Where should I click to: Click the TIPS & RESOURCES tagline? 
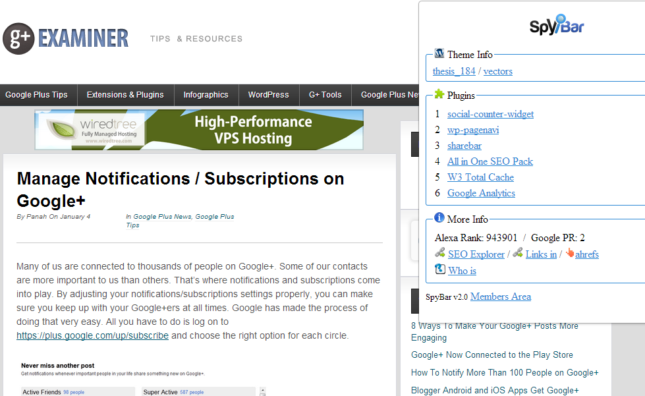[x=196, y=39]
